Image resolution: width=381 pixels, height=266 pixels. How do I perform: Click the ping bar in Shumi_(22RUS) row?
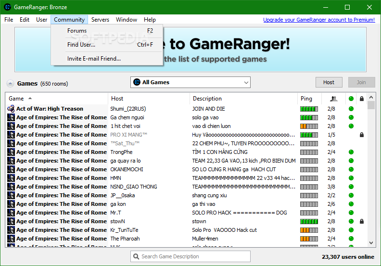click(309, 109)
